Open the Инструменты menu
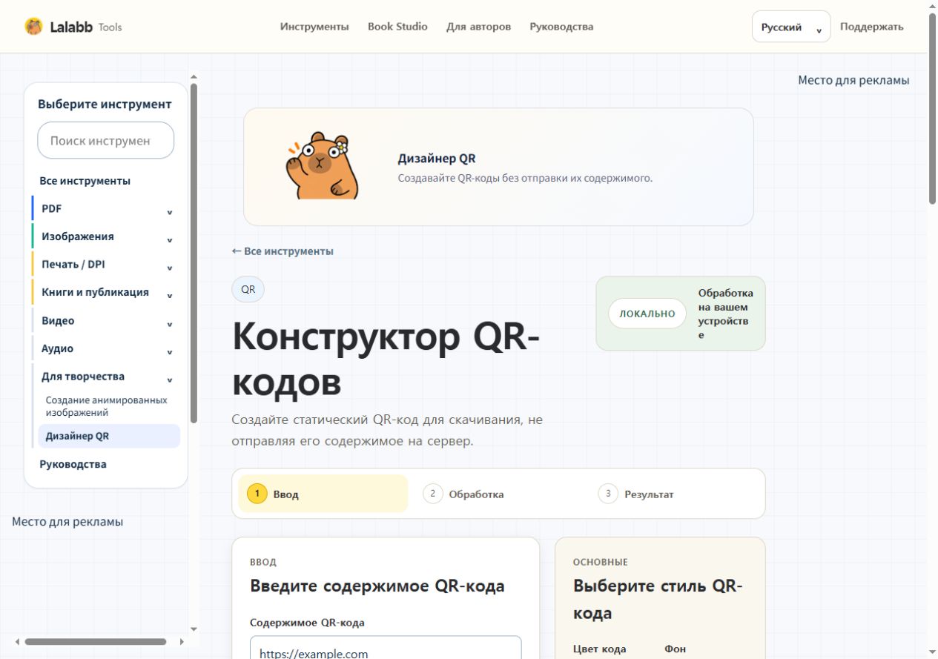 tap(314, 27)
